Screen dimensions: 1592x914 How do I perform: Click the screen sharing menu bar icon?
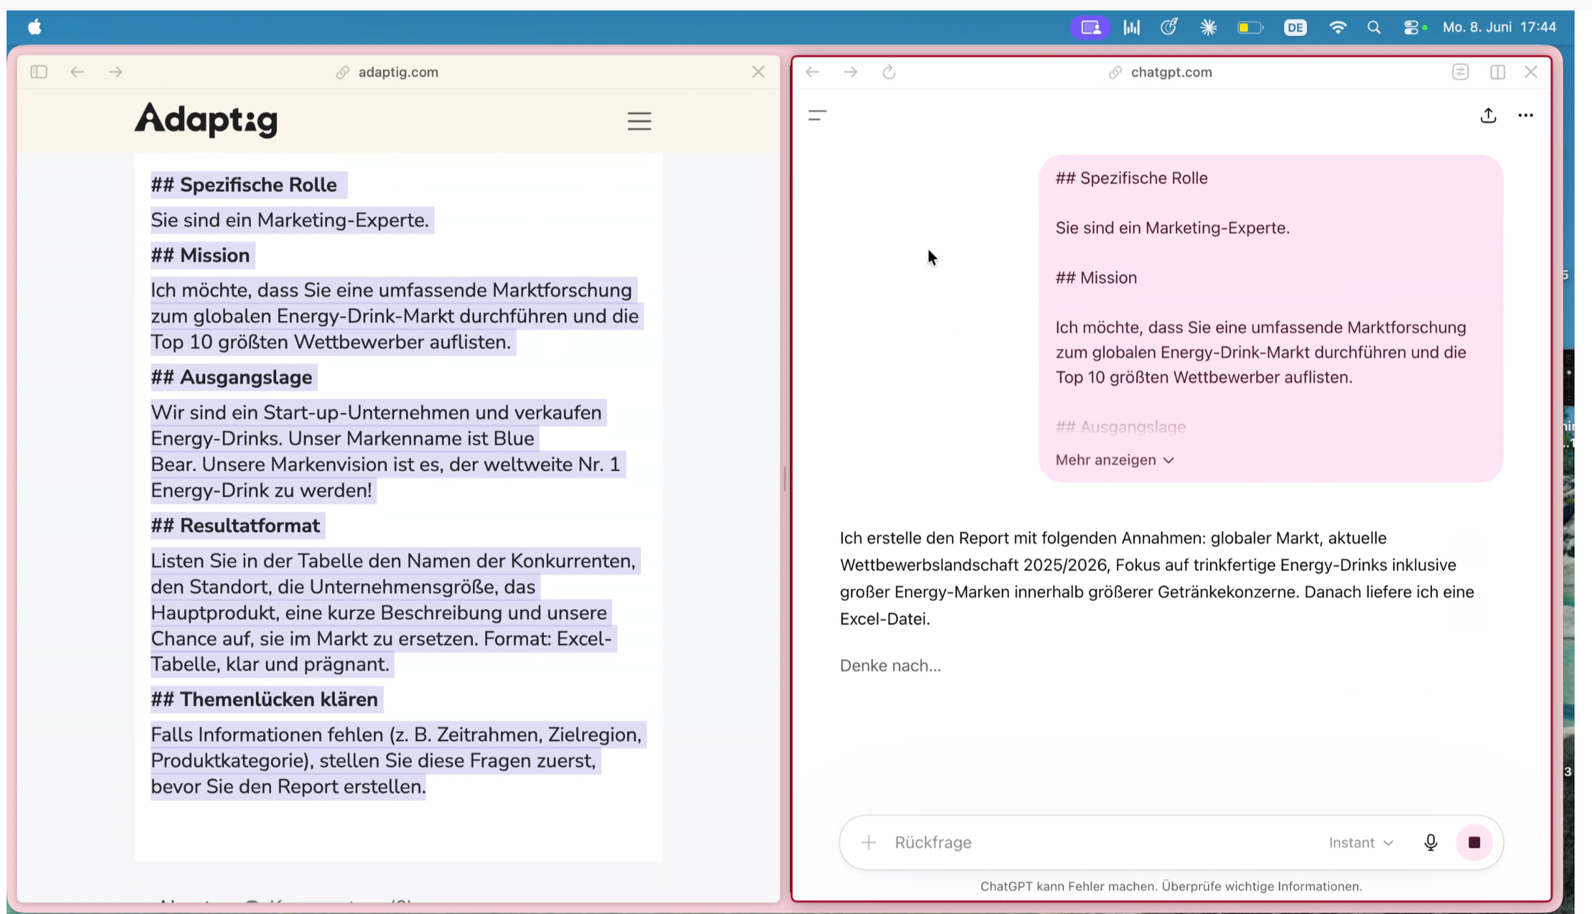click(1091, 27)
